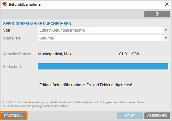Click the ladybug app icon in title bar
The width and height of the screenshot is (172, 121).
point(5,4)
